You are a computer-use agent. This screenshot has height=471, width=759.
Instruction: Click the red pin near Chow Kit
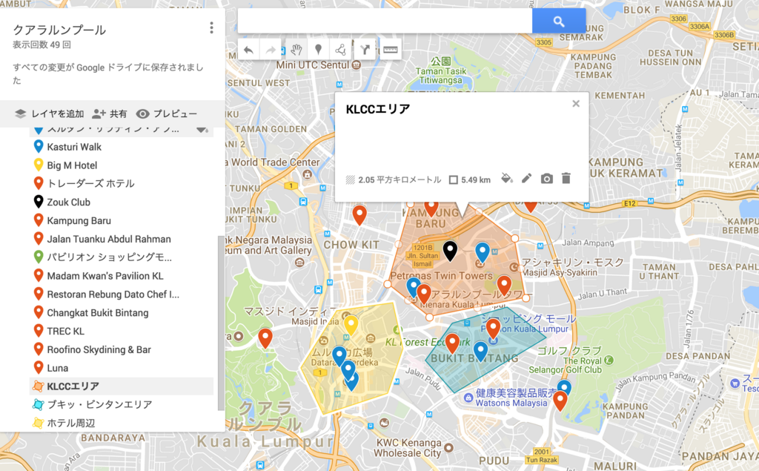pos(359,214)
